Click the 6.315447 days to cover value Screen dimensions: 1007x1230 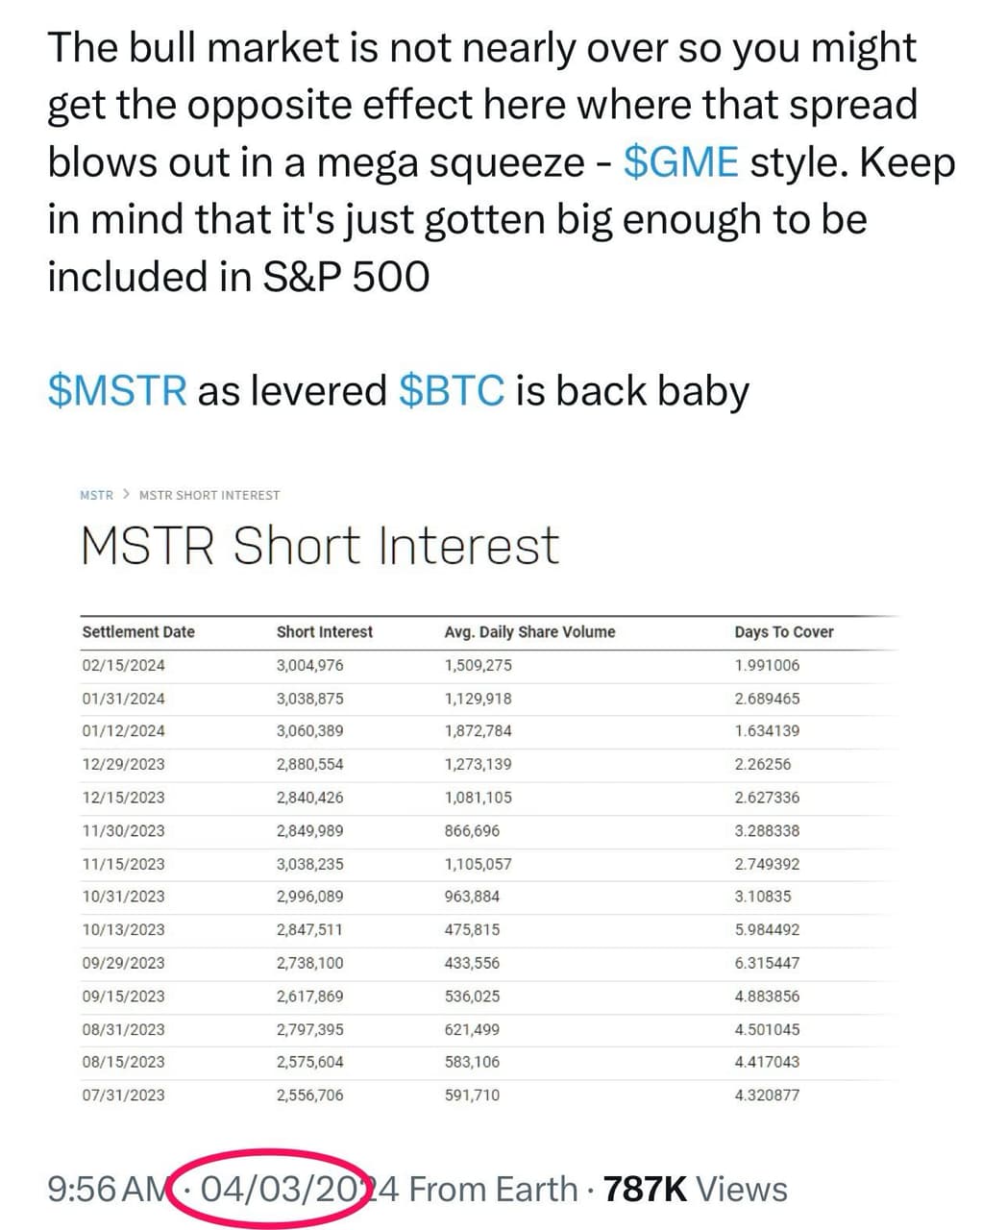tap(767, 963)
